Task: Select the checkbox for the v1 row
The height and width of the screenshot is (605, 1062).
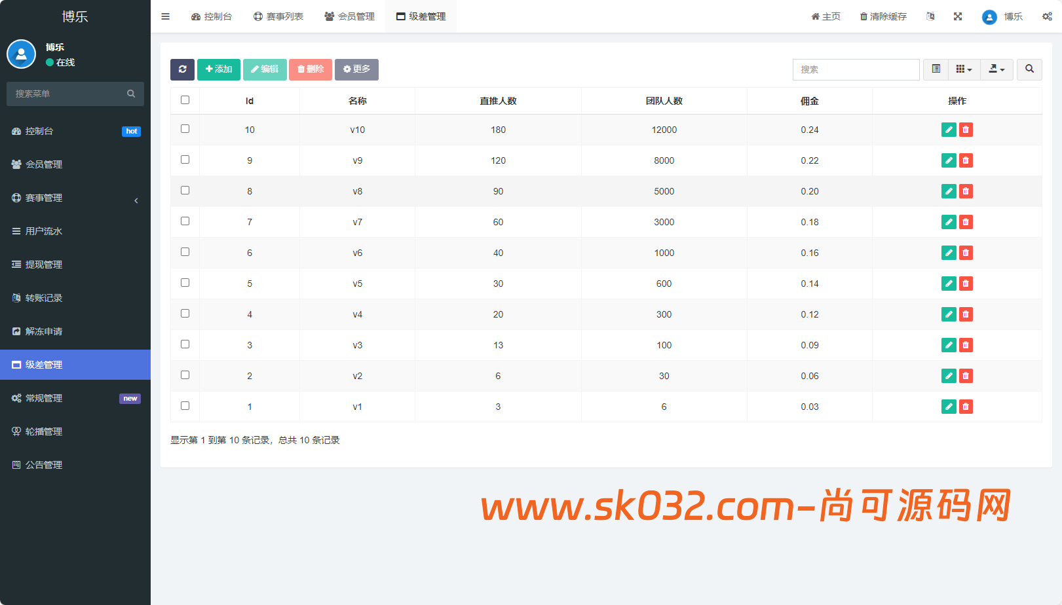Action: coord(185,406)
